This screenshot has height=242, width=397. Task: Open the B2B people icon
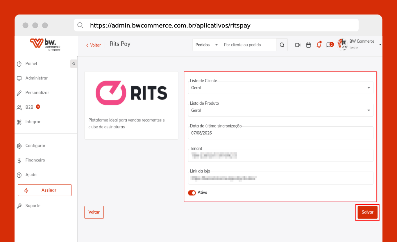(19, 108)
